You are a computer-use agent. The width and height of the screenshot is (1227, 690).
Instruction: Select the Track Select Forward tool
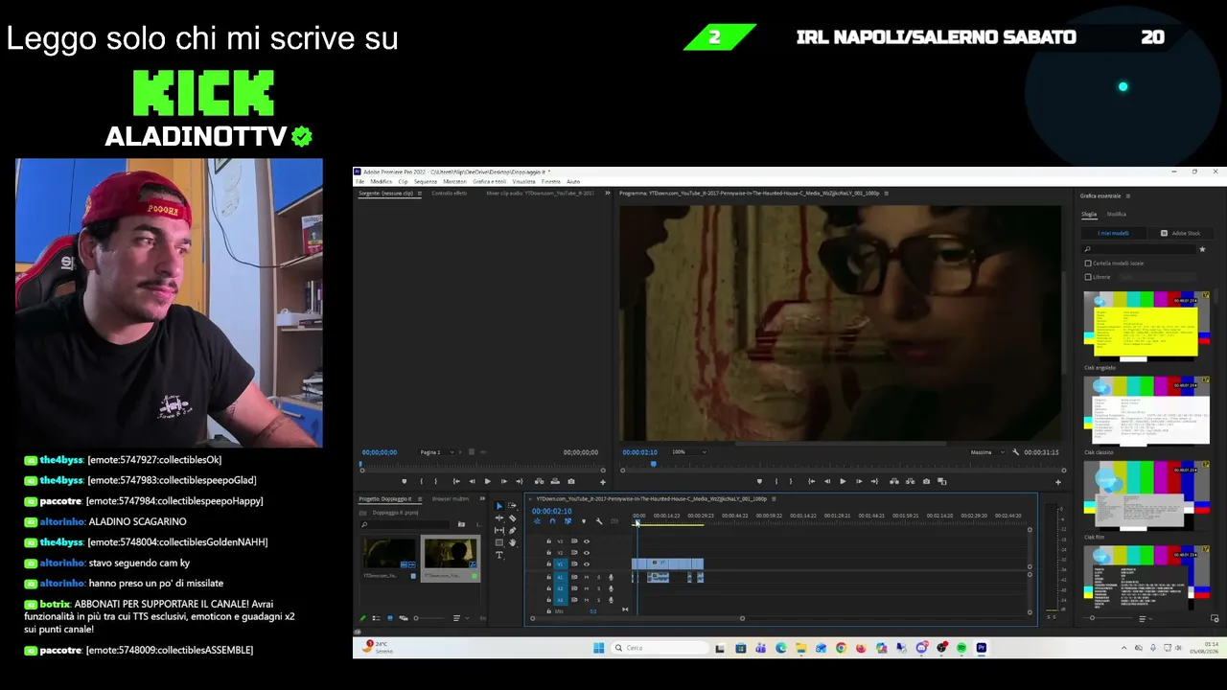(512, 506)
